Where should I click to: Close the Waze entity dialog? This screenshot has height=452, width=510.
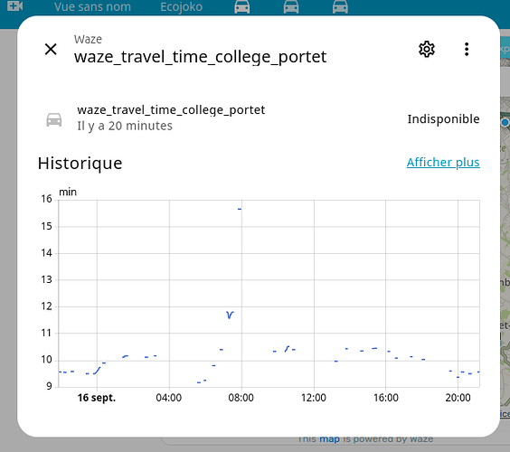click(51, 50)
